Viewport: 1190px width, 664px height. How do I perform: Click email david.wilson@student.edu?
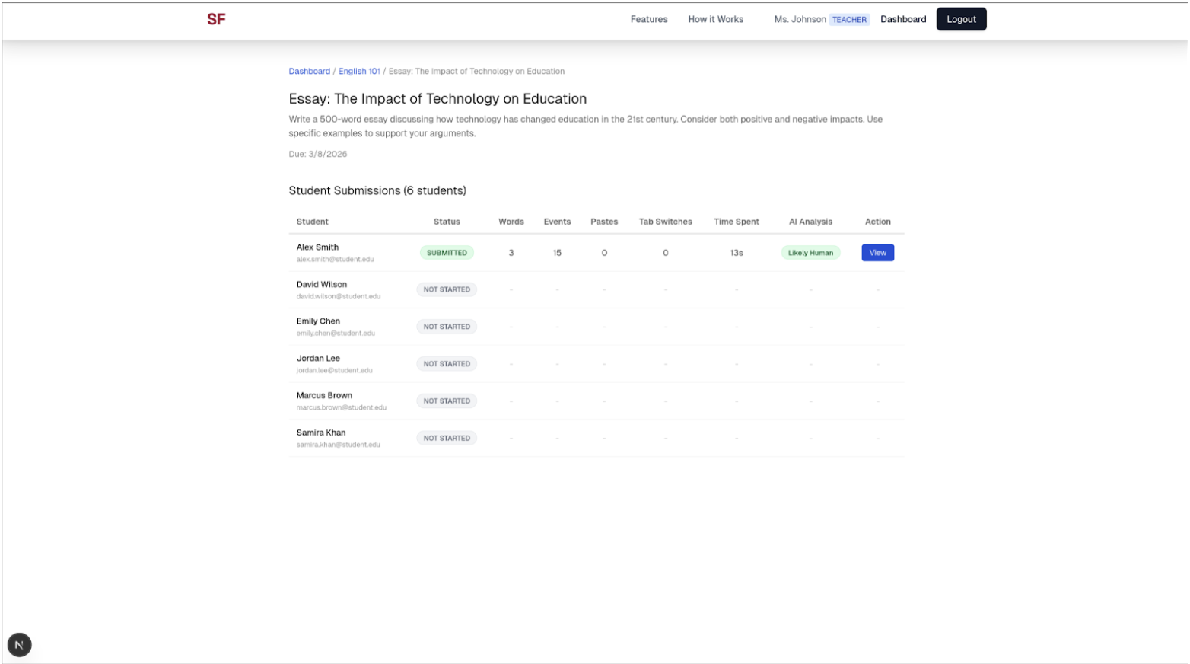tap(339, 296)
